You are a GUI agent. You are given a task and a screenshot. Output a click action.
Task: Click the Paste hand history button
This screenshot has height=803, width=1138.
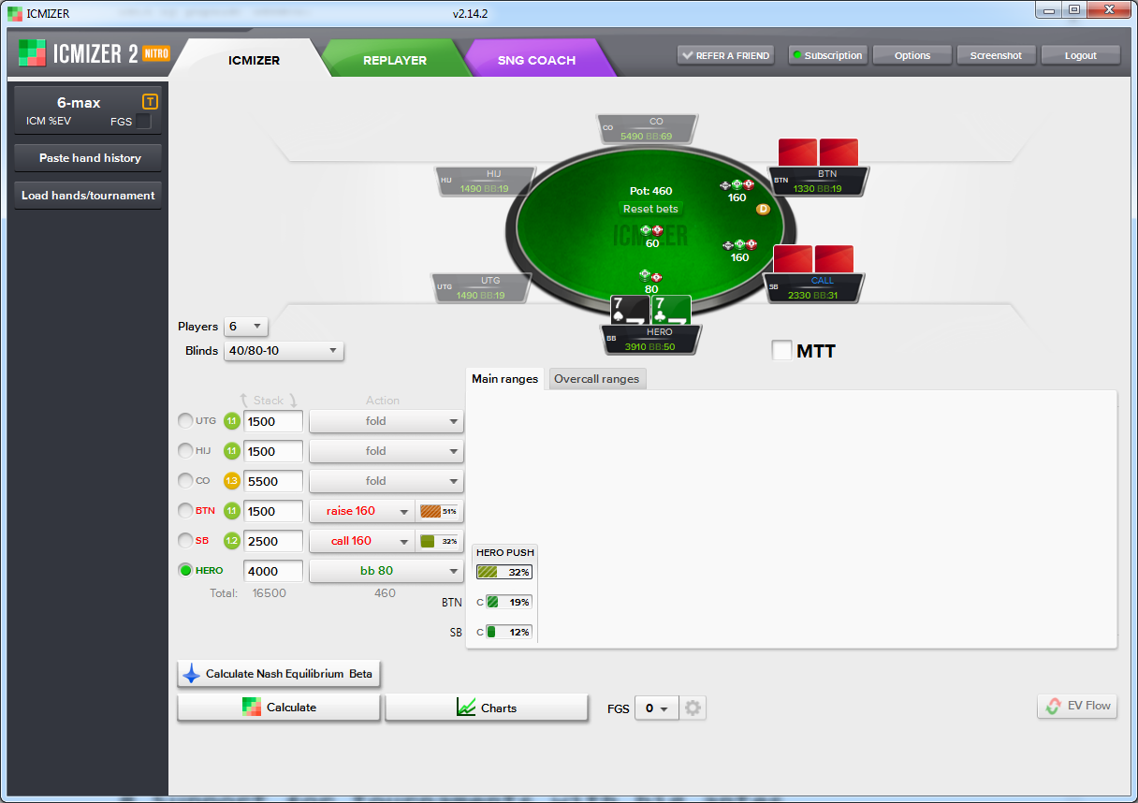tap(88, 158)
